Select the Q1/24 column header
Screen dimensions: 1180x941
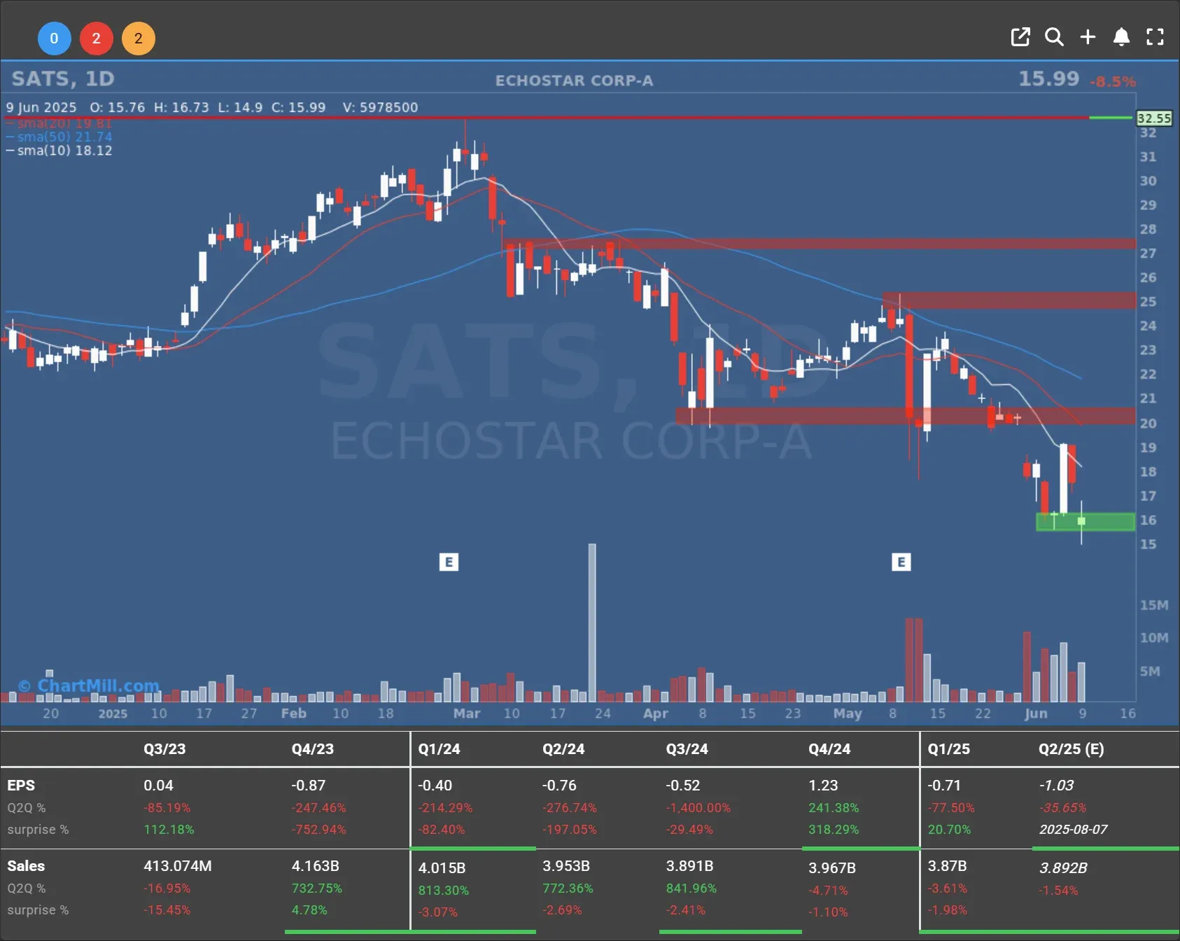(x=440, y=749)
